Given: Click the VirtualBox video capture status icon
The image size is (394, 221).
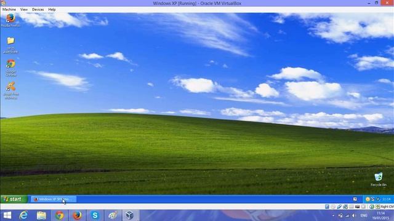Looking at the screenshot, I should coord(357,207).
